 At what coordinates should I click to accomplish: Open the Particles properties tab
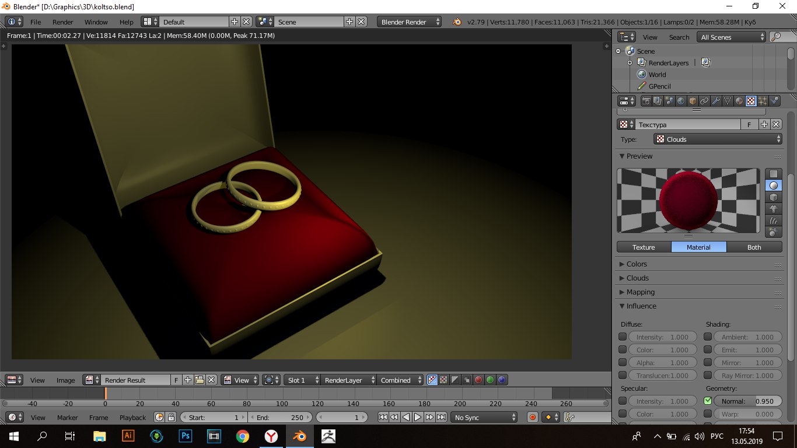coord(763,101)
